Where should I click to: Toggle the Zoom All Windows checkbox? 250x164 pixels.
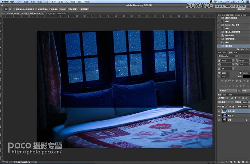[36, 9]
